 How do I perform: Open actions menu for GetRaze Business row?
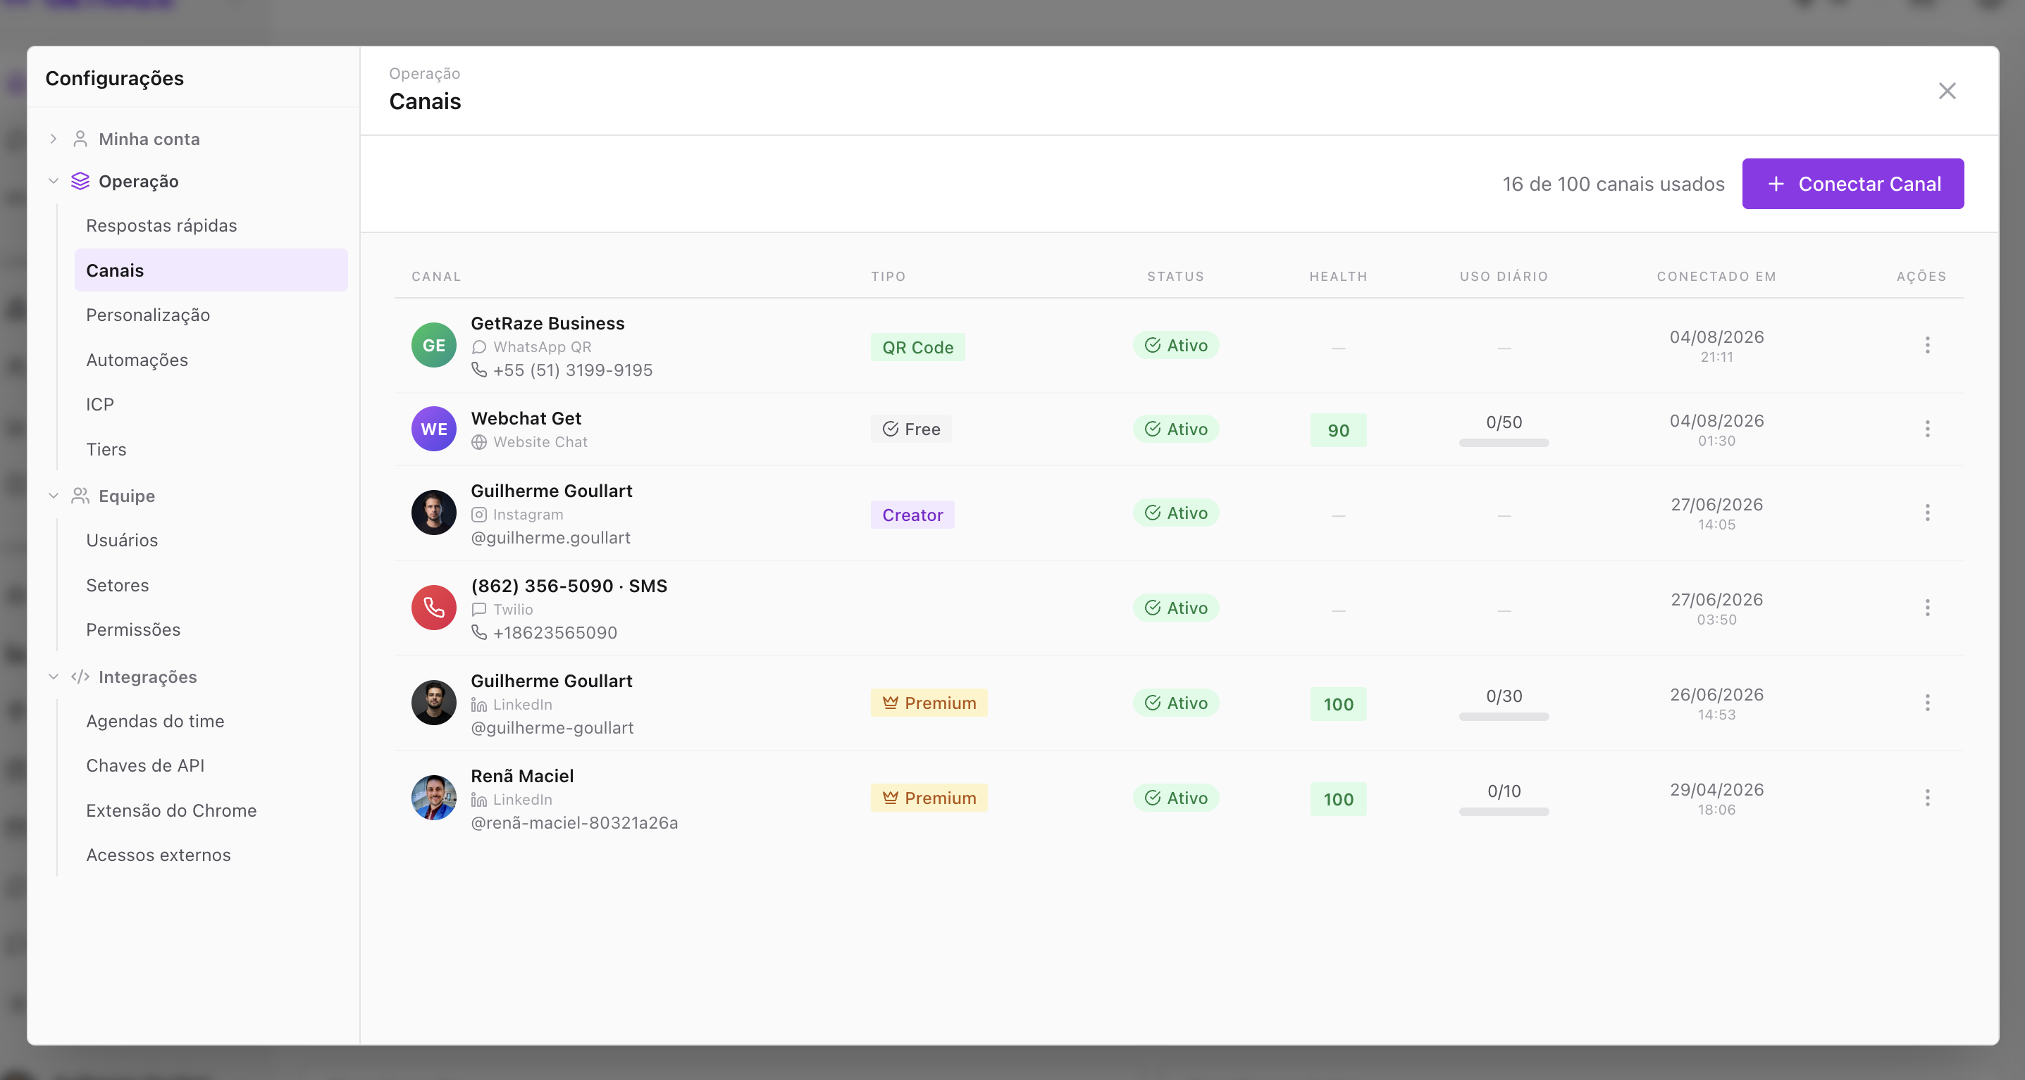click(1927, 346)
